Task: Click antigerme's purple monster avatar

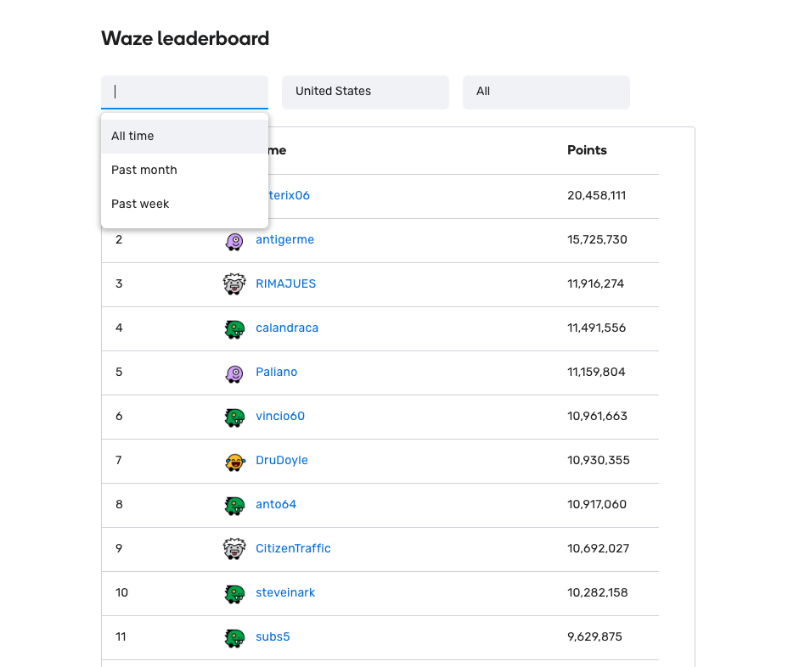Action: (x=234, y=239)
